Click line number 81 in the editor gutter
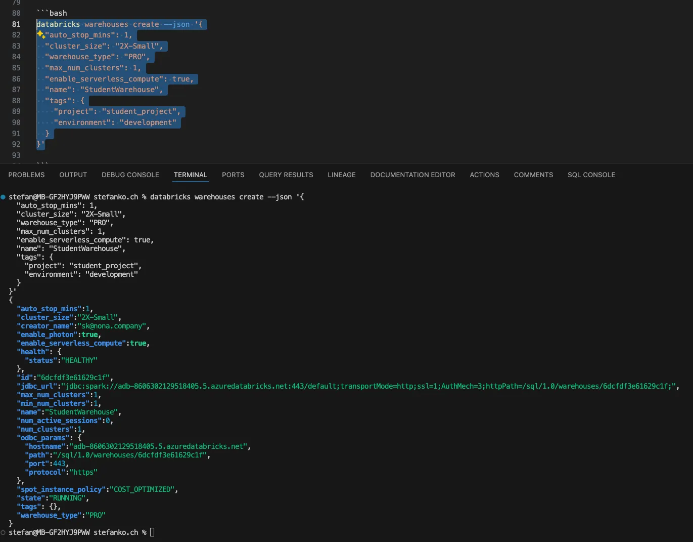Viewport: 693px width, 542px height. [16, 24]
